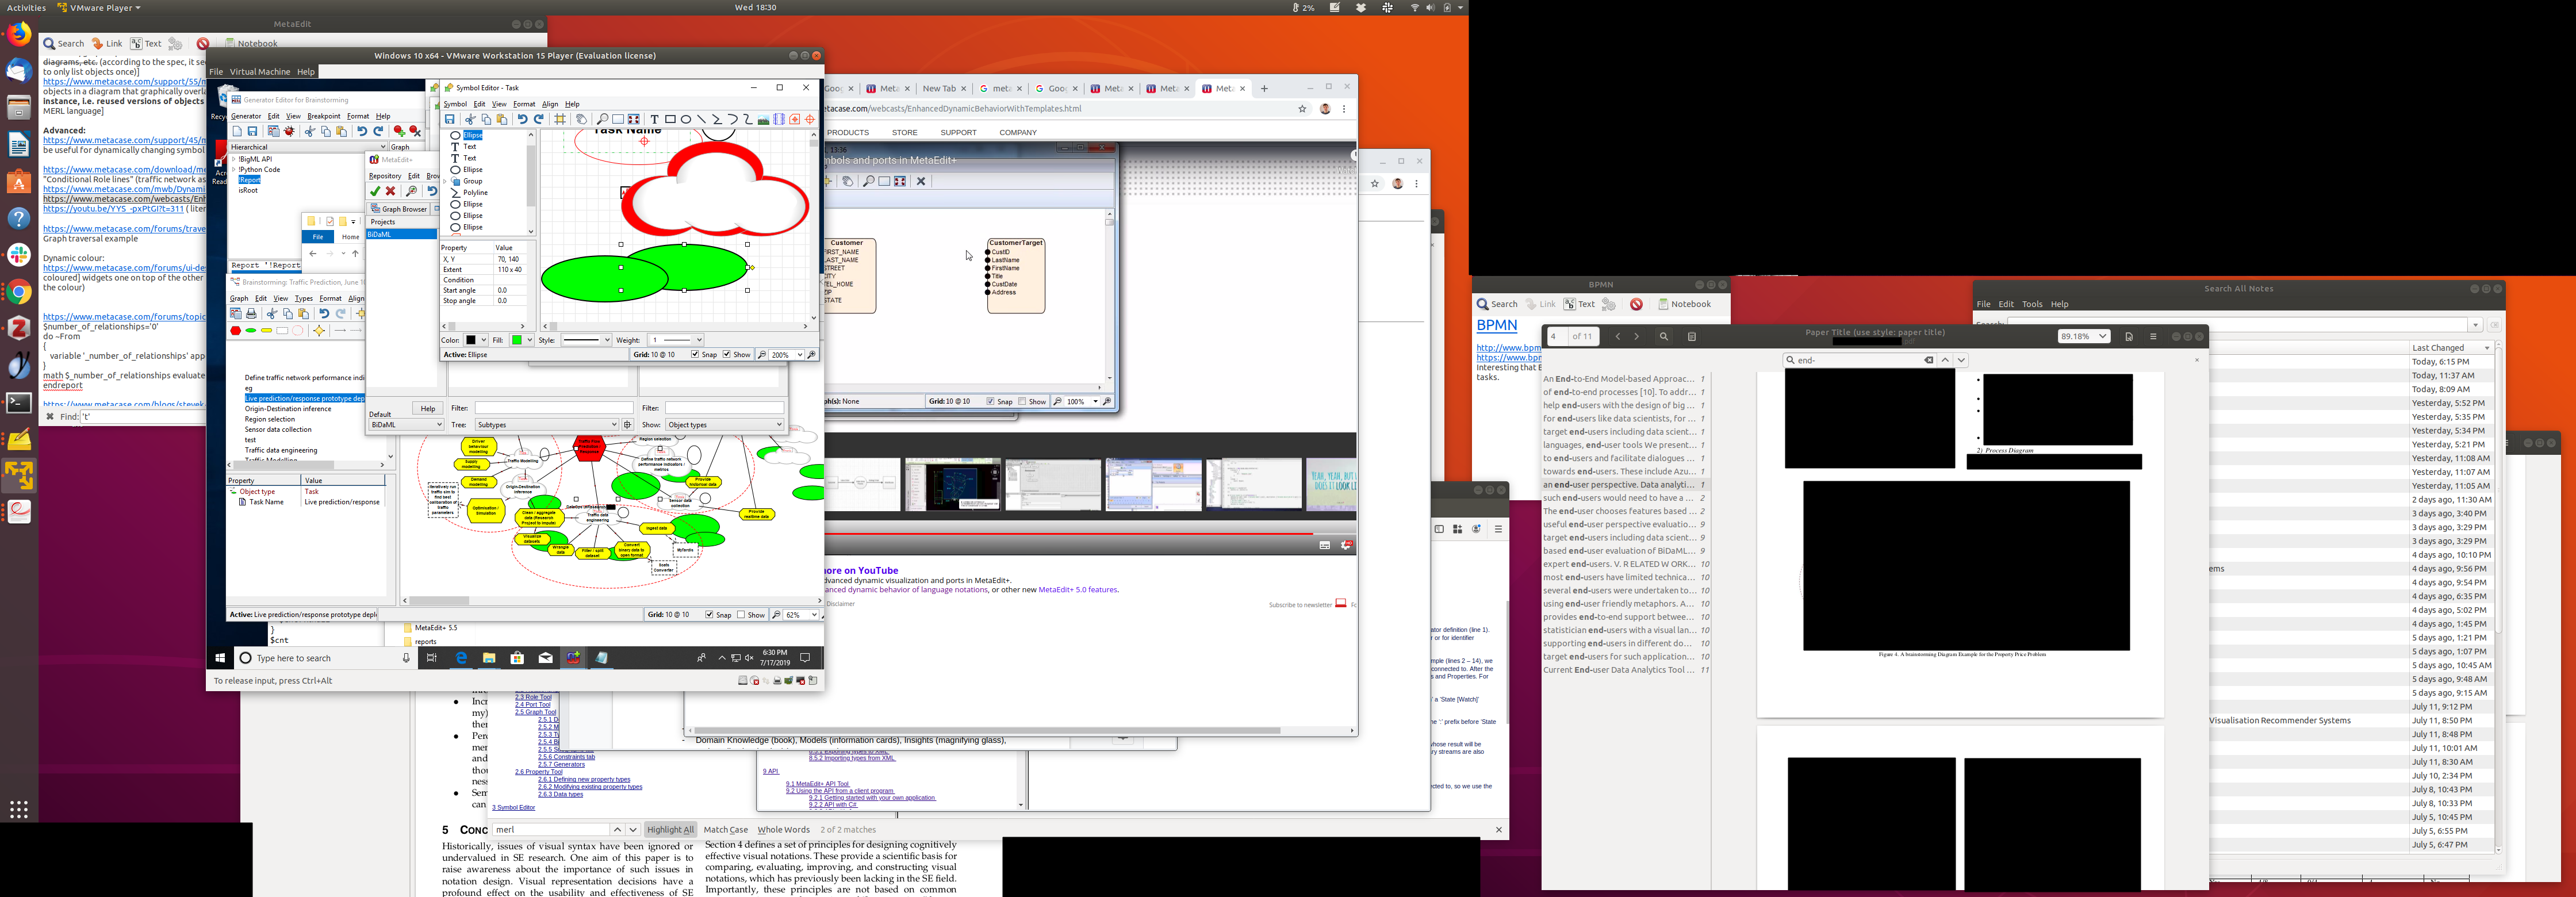Select the Text tool in Symbol Editor
The image size is (2576, 897).
(x=655, y=119)
